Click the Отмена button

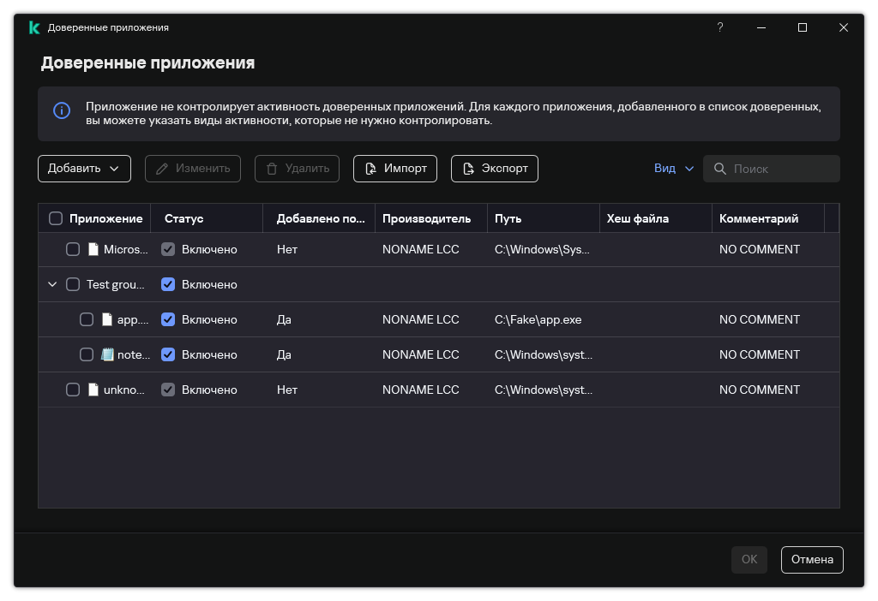(x=812, y=560)
